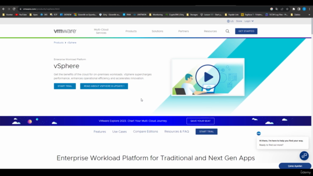Image resolution: width=313 pixels, height=176 pixels.
Task: Click the site search magnifier icon
Action: point(227,31)
